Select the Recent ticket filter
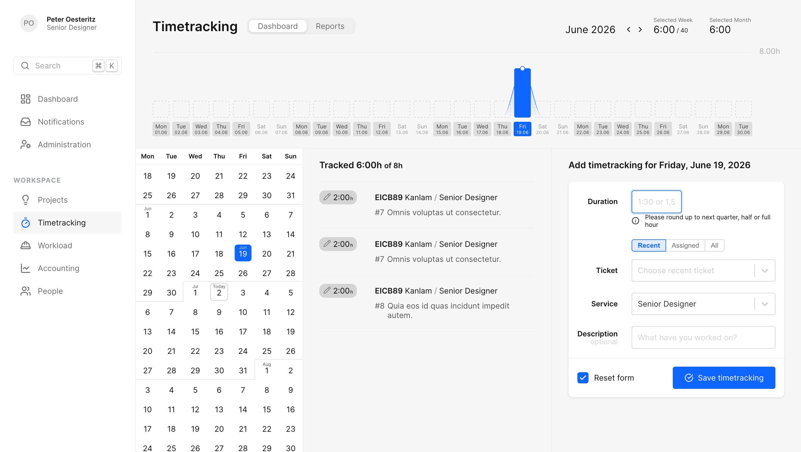The width and height of the screenshot is (801, 452). (649, 245)
